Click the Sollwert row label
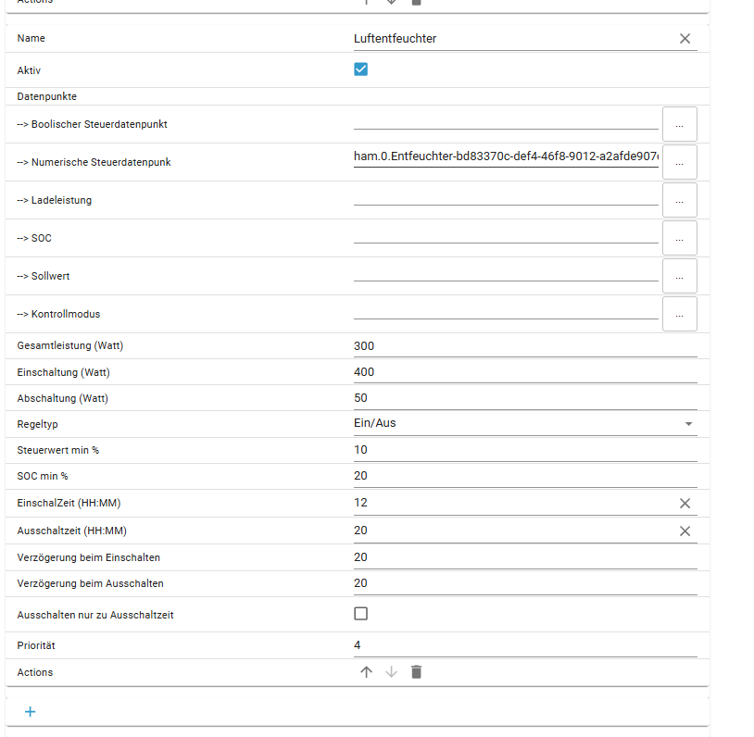 point(44,276)
